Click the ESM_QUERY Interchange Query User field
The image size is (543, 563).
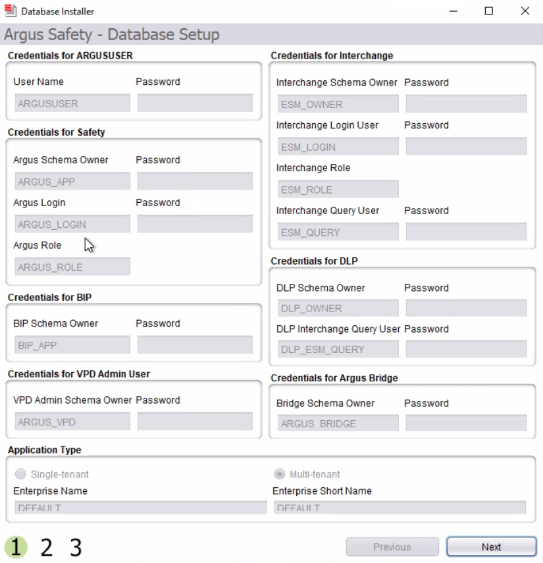pos(338,231)
